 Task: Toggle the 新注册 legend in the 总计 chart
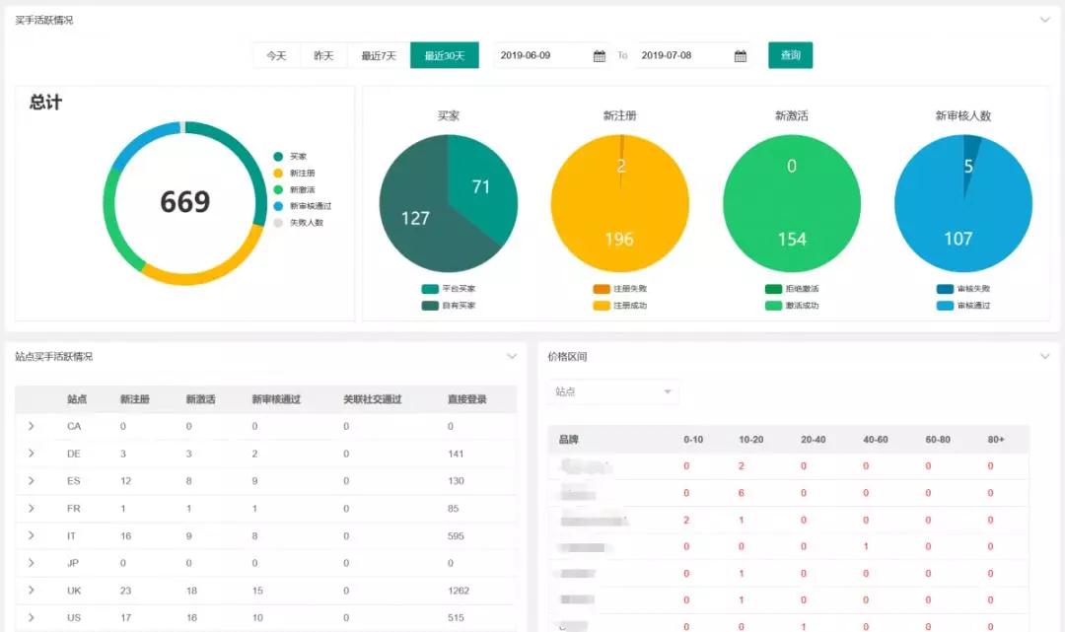(x=294, y=174)
